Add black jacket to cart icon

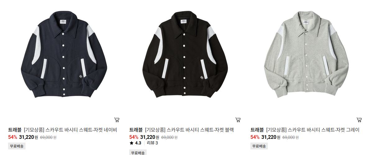tap(238, 120)
